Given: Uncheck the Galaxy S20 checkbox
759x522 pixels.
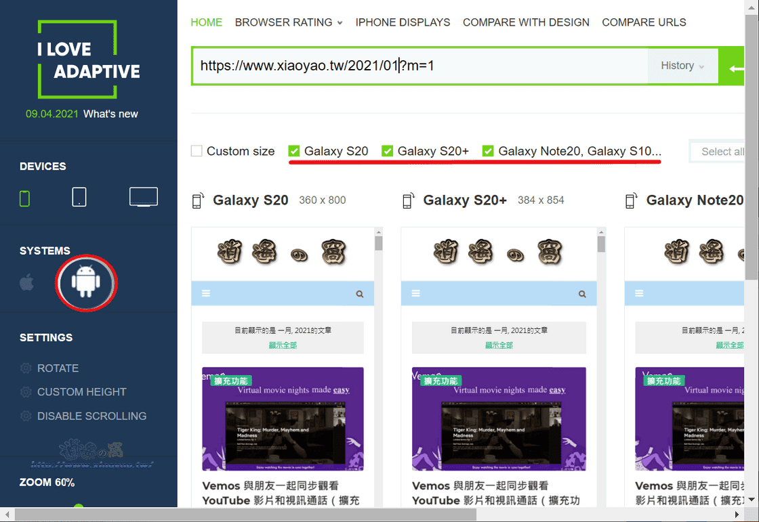Looking at the screenshot, I should (294, 151).
